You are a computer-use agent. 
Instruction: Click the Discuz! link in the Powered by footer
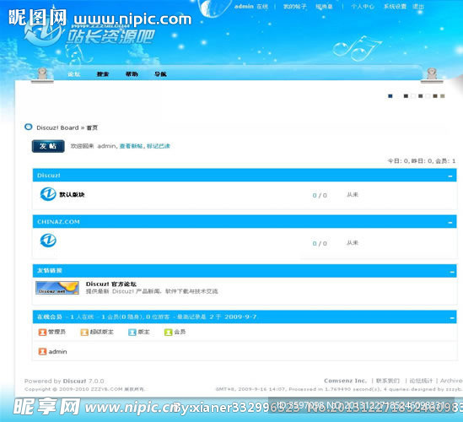pos(74,381)
